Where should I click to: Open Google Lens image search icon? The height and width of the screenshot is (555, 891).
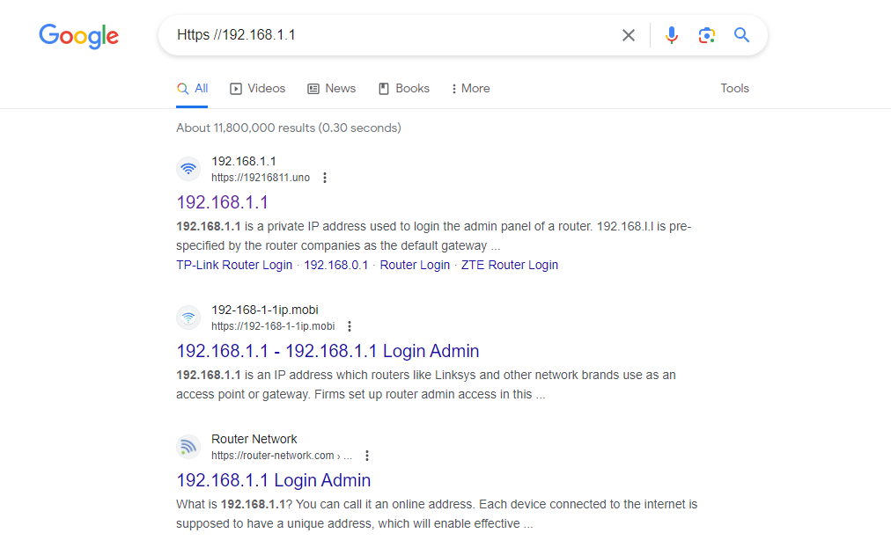pos(706,35)
